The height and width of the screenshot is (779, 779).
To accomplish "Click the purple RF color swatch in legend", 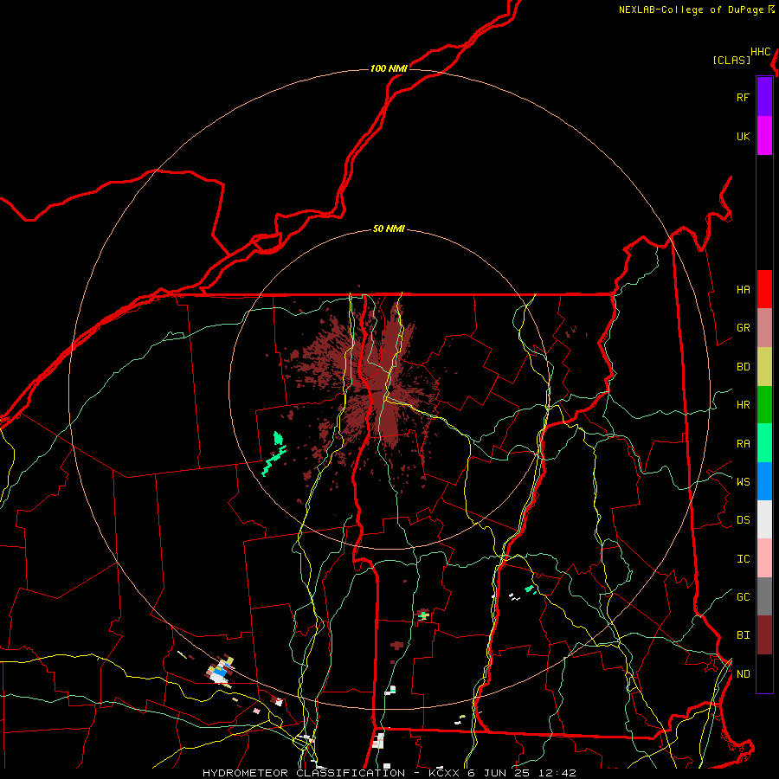I will pyautogui.click(x=764, y=97).
